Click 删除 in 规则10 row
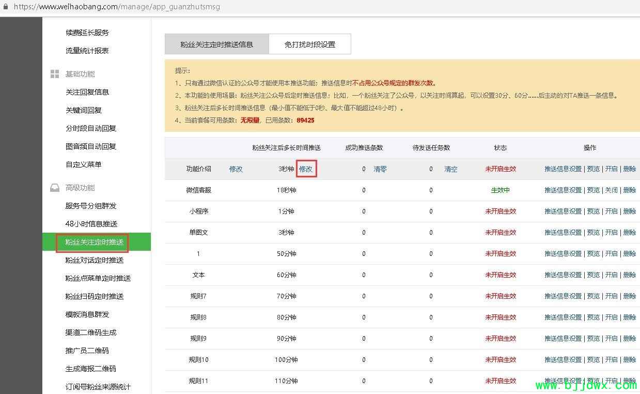 point(630,360)
